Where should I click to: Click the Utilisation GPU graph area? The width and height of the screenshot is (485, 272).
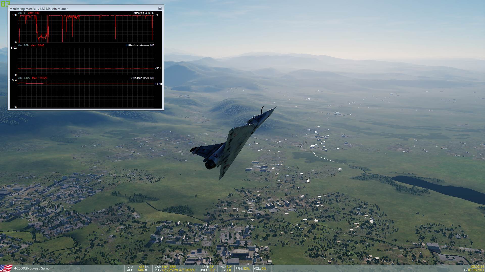coord(86,28)
